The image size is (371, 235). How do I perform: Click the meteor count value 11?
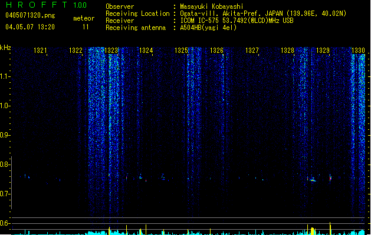(86, 27)
